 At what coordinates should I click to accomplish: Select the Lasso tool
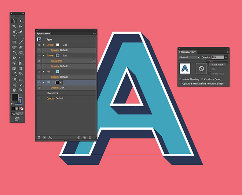tap(21, 26)
